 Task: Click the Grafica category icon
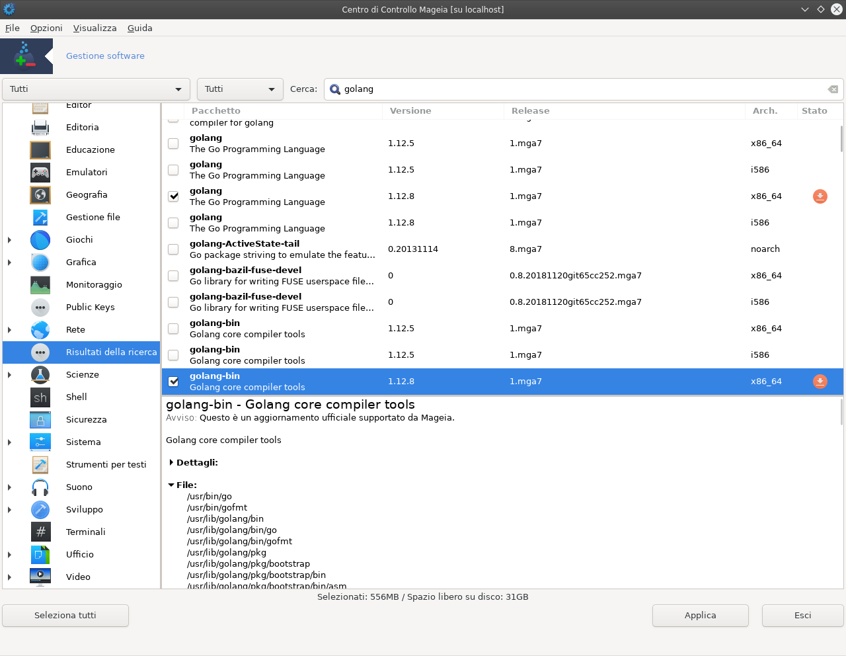(x=40, y=262)
